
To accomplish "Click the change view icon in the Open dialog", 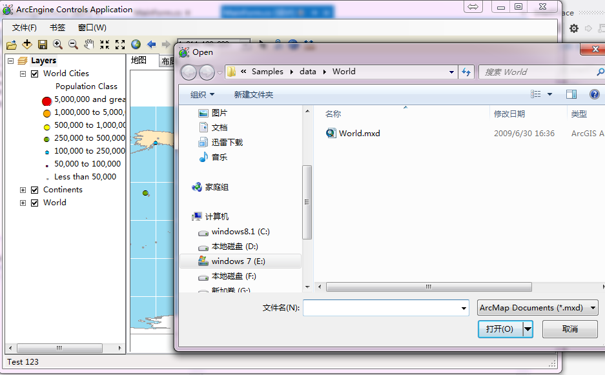I will [x=535, y=94].
